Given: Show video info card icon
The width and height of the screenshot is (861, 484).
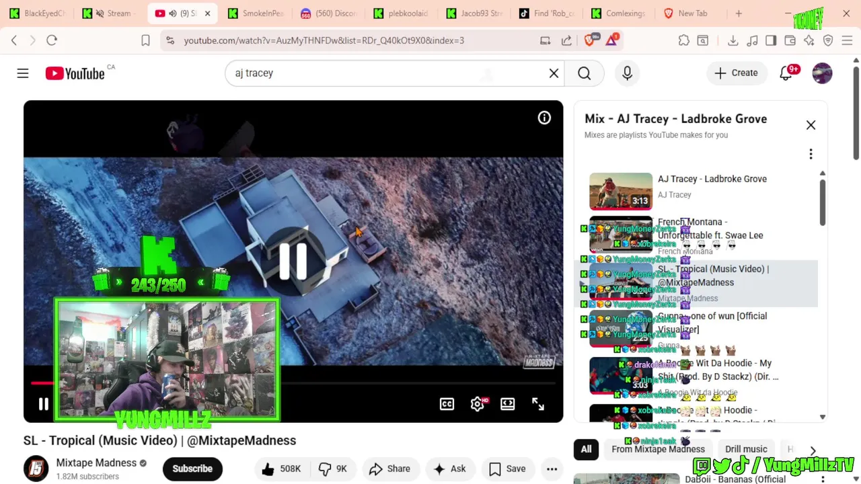Looking at the screenshot, I should pyautogui.click(x=544, y=118).
